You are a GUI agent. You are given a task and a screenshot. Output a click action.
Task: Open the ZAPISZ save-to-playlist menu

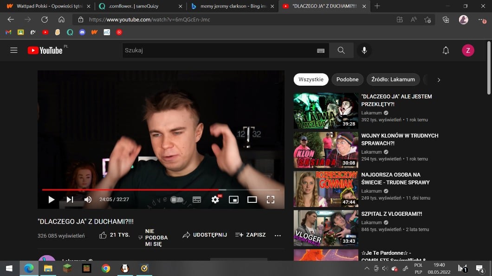coord(250,235)
